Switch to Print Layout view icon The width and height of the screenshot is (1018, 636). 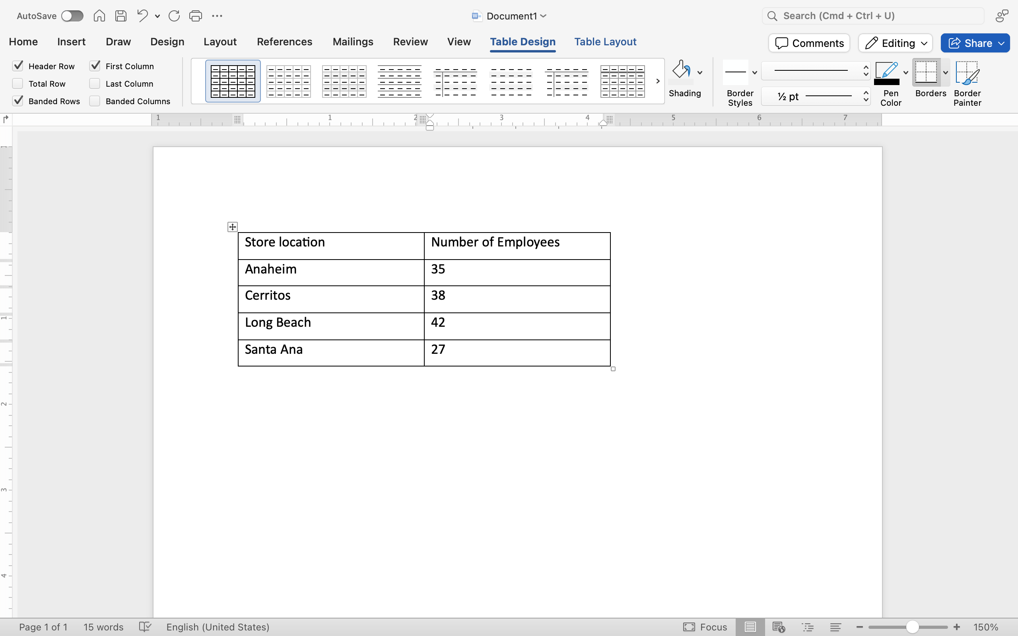click(750, 627)
